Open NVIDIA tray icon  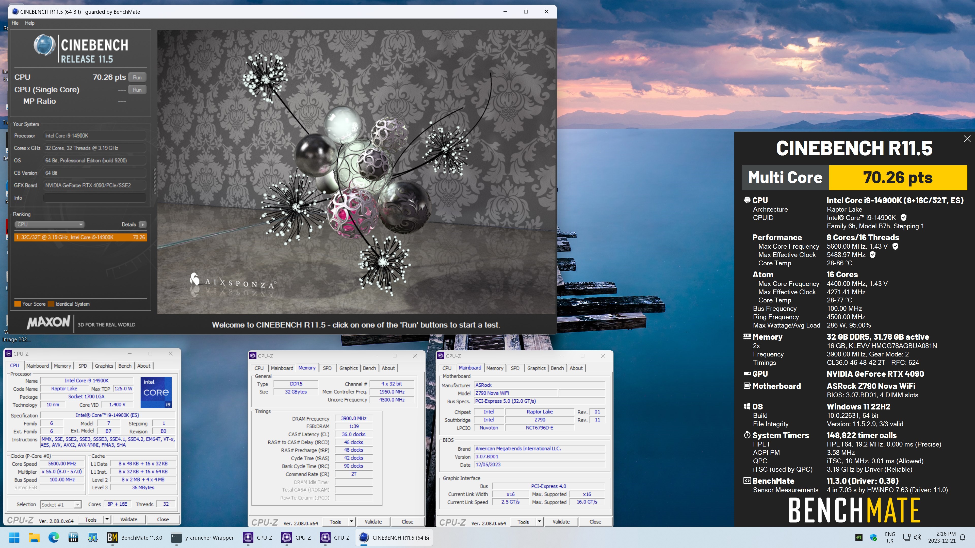pyautogui.click(x=859, y=537)
